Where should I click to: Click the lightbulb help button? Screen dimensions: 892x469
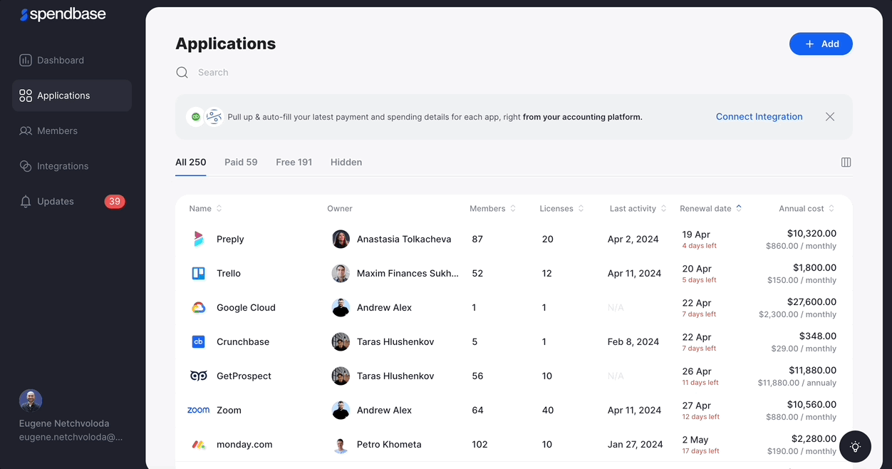point(856,447)
